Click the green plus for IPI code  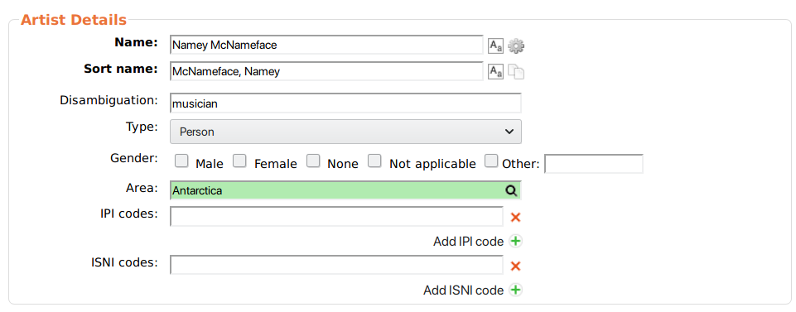click(515, 241)
